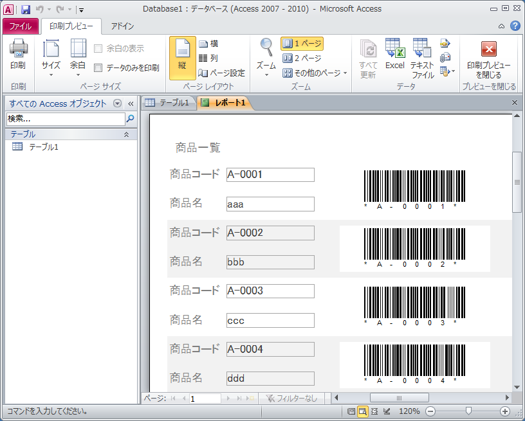The image size is (525, 421).
Task: Click the 列 columns icon
Action: (203, 58)
